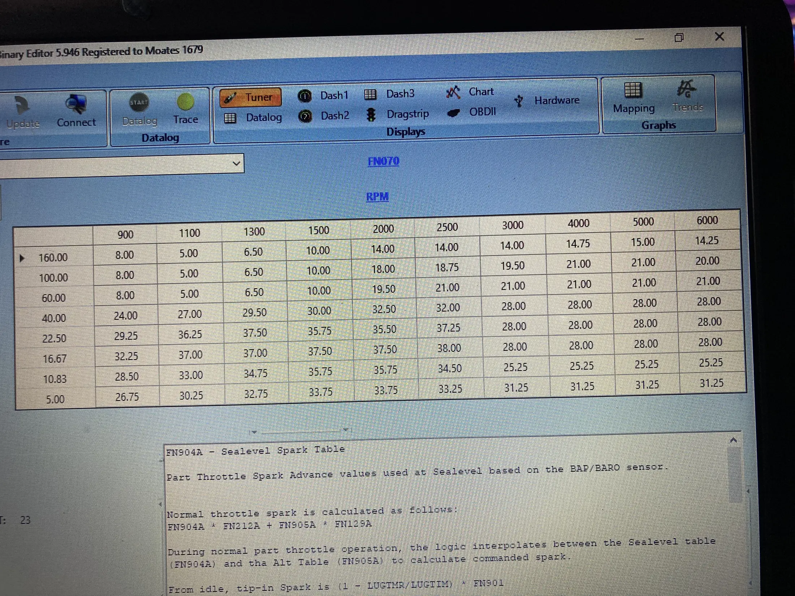The image size is (795, 596).
Task: Select the 22.50 load row header
Action: 54,339
